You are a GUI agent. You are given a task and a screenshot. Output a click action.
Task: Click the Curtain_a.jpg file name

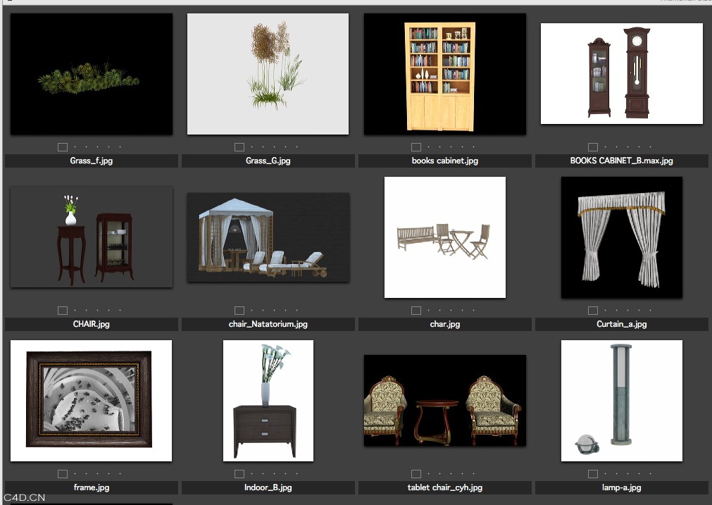pos(622,324)
